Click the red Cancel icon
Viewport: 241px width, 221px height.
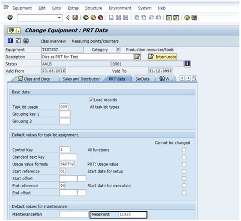click(x=101, y=17)
